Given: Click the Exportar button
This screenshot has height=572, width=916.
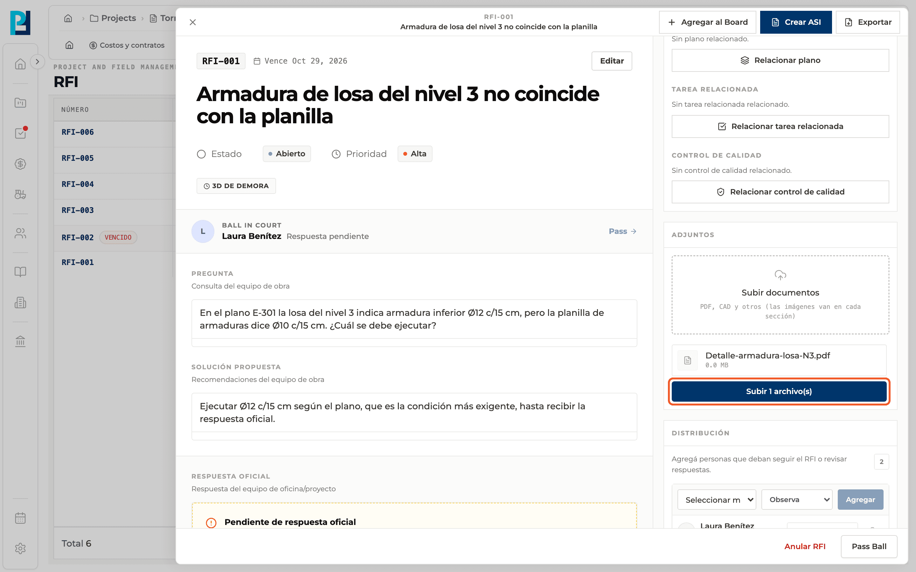Looking at the screenshot, I should point(868,22).
